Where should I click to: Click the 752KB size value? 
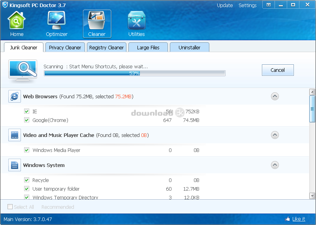click(x=192, y=111)
